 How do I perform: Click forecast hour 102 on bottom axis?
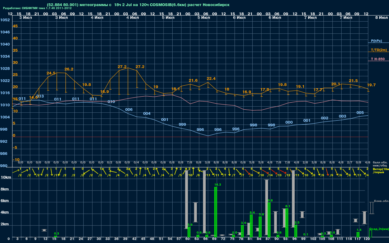click(x=313, y=239)
